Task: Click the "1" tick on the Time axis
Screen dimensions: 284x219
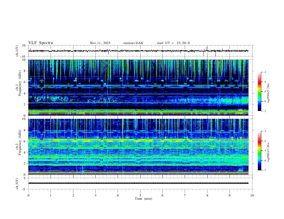Action: [x=51, y=195]
